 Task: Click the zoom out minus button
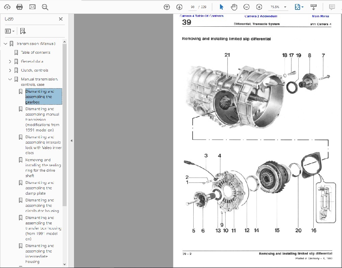[x=246, y=7]
